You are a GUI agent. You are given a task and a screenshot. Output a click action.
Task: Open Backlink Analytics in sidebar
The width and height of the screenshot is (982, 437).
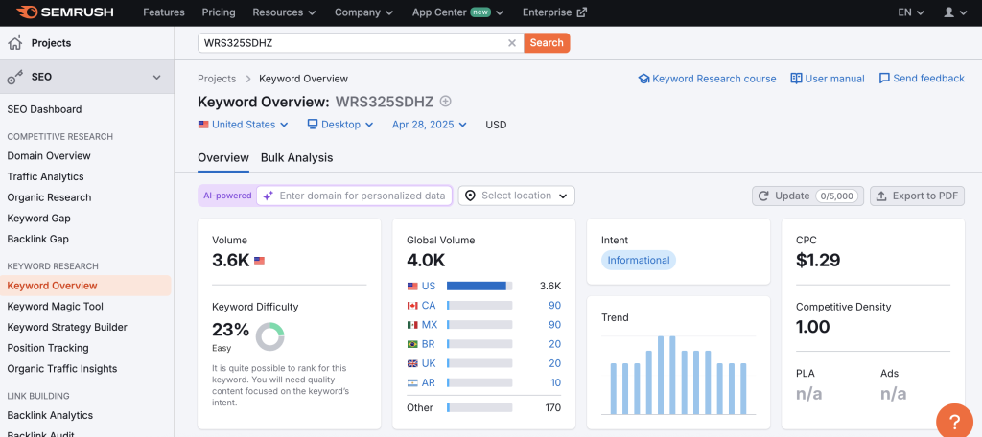tap(50, 416)
